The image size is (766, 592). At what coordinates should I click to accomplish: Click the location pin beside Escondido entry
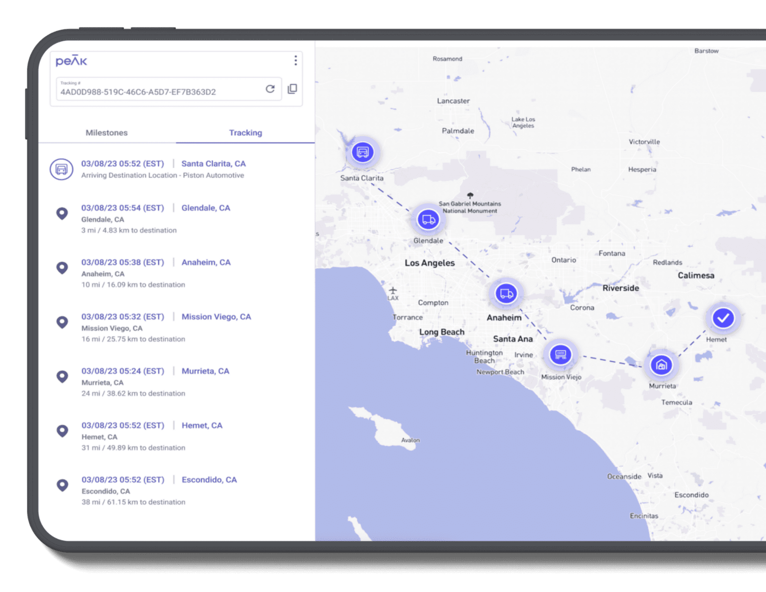[x=62, y=485]
